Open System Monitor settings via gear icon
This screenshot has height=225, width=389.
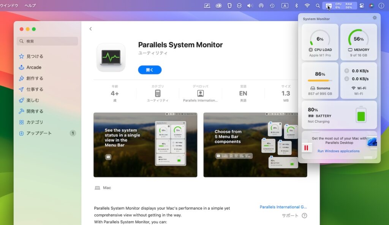375,17
